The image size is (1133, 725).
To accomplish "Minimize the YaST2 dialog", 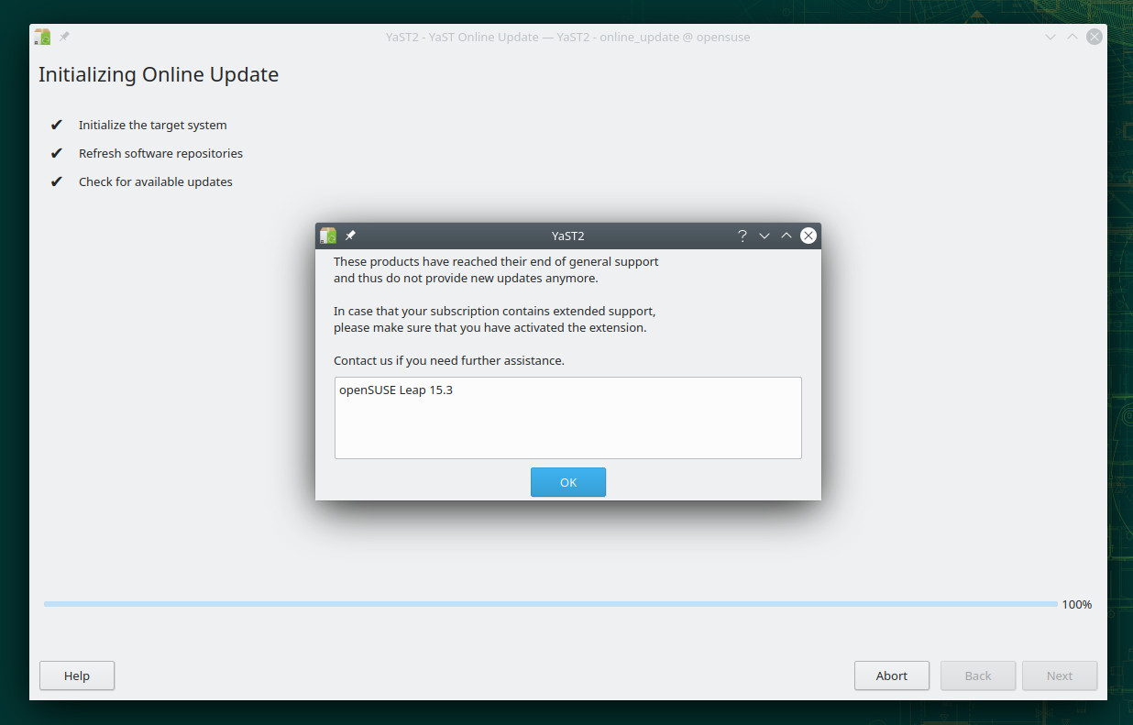I will 764,236.
